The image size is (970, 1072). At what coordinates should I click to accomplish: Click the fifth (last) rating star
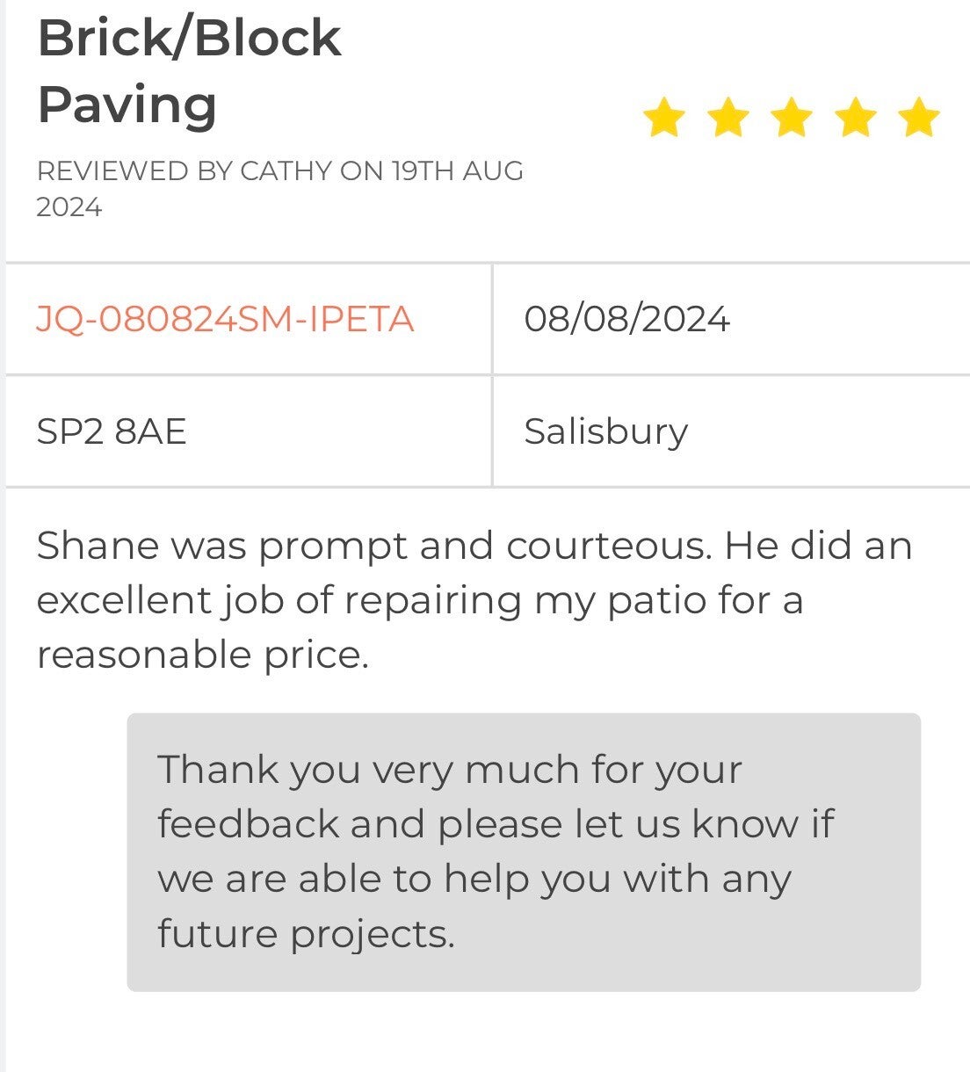coord(920,118)
